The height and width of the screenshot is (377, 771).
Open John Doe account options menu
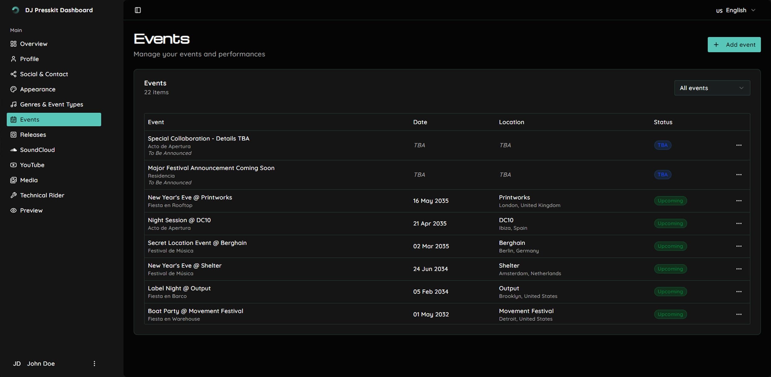[x=94, y=363]
